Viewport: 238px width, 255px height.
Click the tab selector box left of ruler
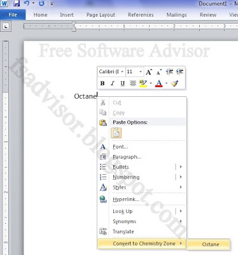[x=6, y=27]
